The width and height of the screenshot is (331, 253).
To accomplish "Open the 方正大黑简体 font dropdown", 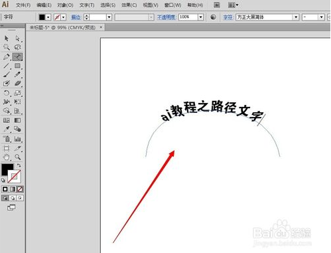I will [x=296, y=17].
